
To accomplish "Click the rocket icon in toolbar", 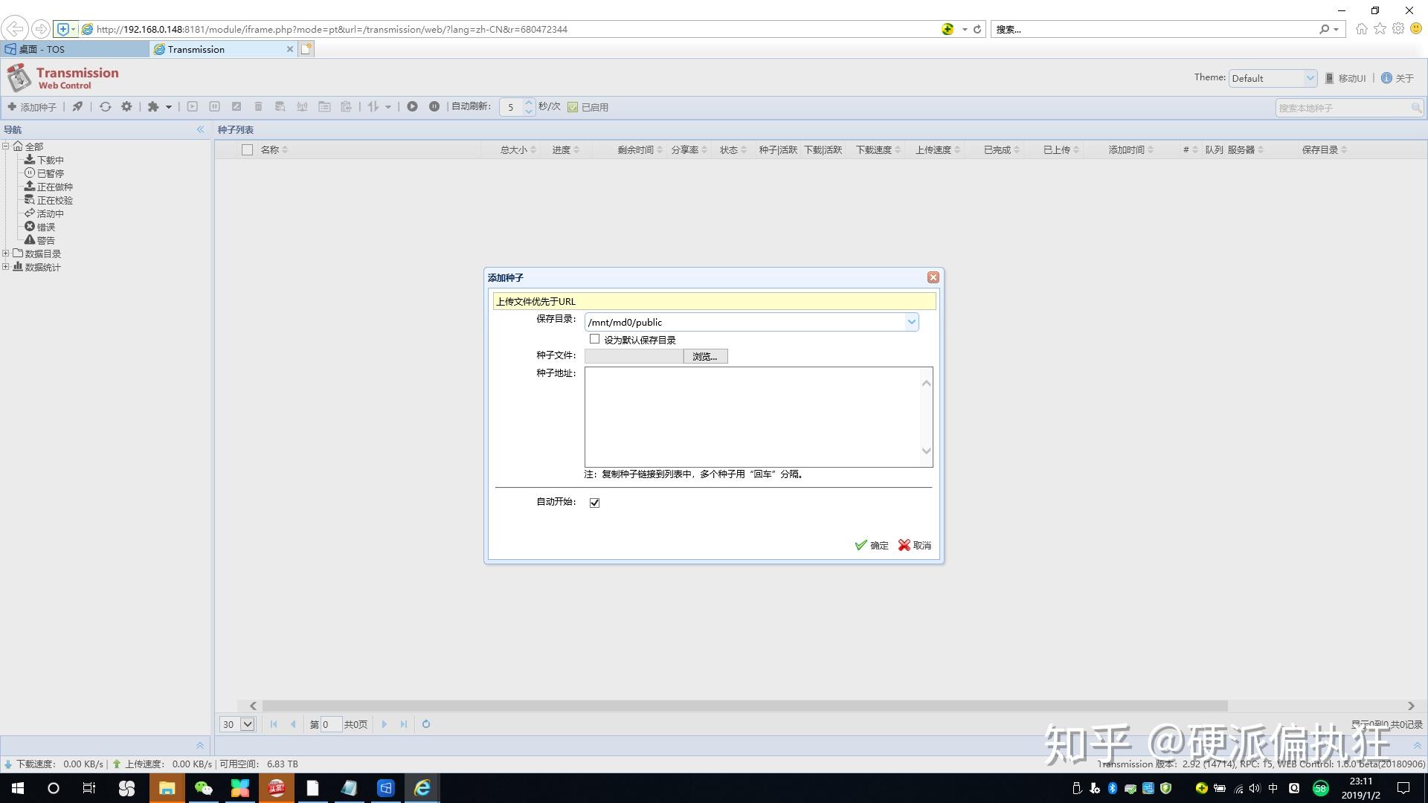I will [77, 106].
